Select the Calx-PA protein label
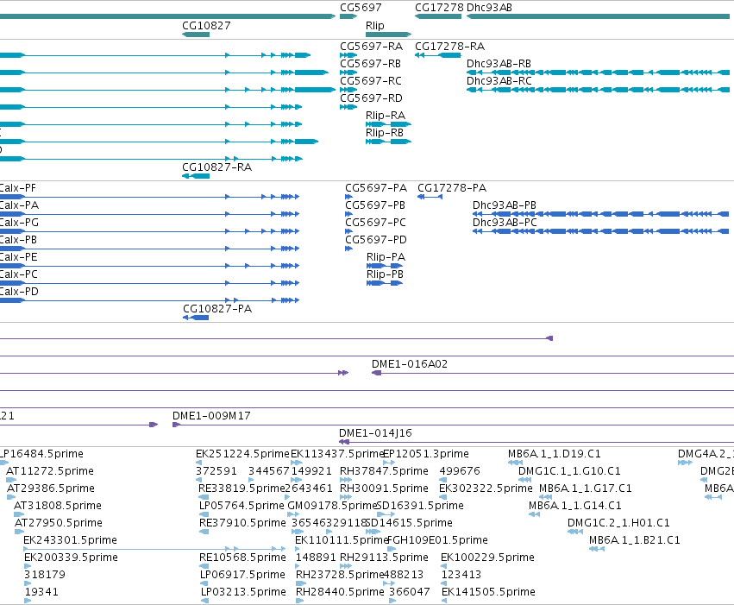734x605 pixels. [19, 205]
